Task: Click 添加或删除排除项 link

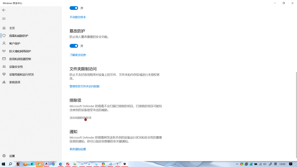Action: tap(80, 118)
